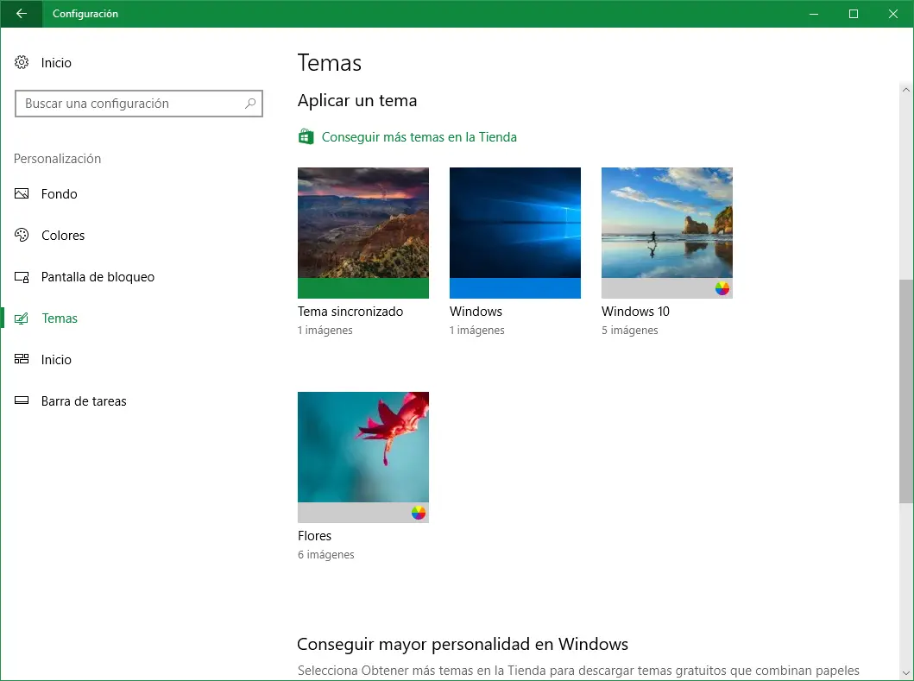Image resolution: width=914 pixels, height=681 pixels.
Task: Focus the Buscar una configuración field
Action: tap(139, 104)
